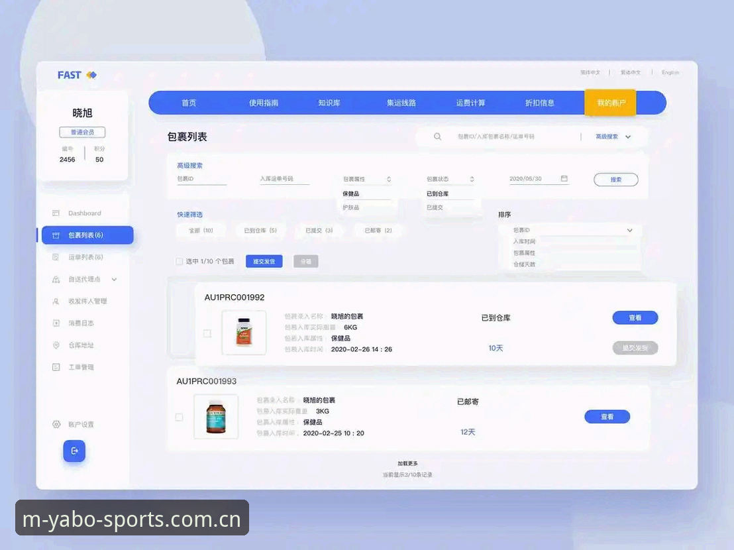Open 运单列表(6) in the sidebar
This screenshot has height=550, width=734.
tap(85, 257)
